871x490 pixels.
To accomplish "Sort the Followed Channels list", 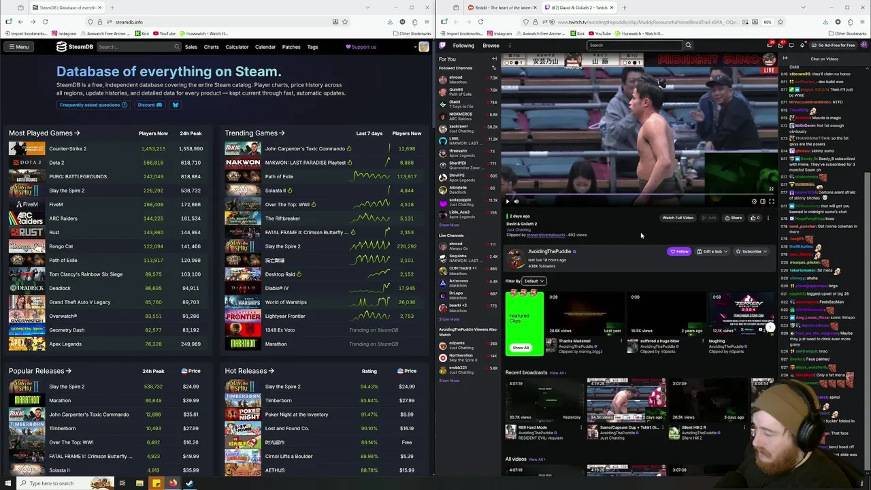I will click(494, 68).
